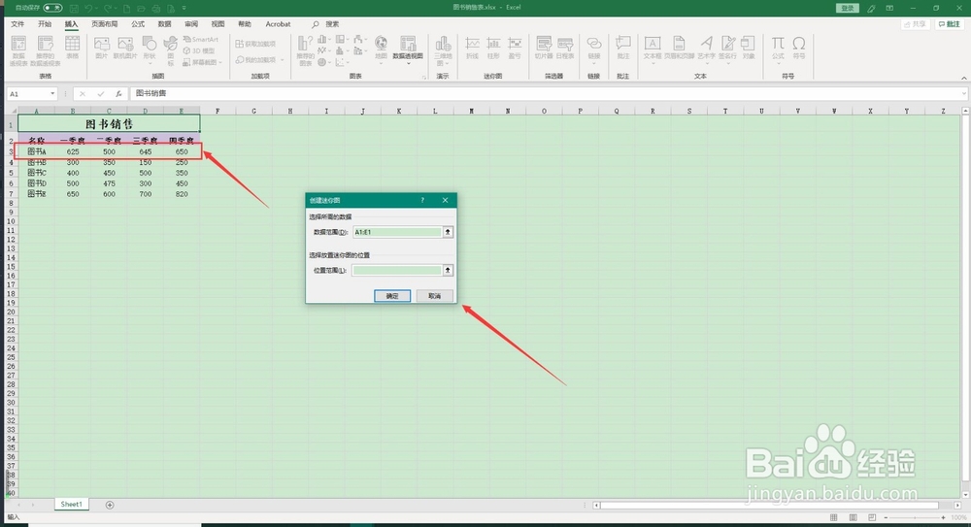
Task: Toggle the AutoSave (自动保存) switch
Action: 52,8
